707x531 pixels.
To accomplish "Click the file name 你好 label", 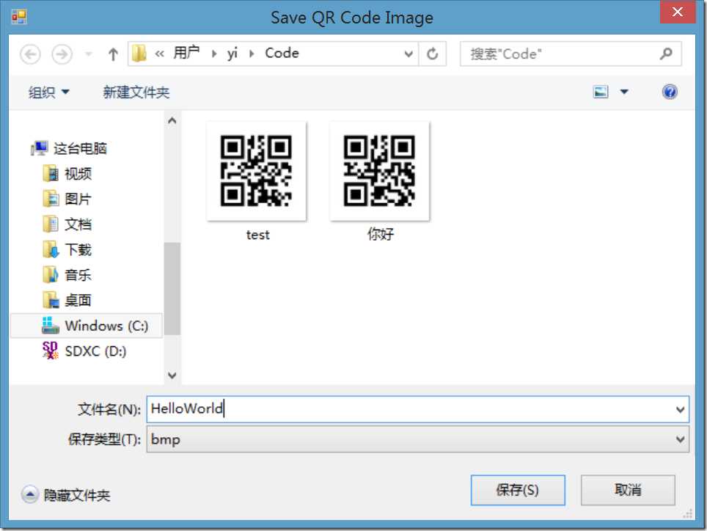I will tap(380, 234).
